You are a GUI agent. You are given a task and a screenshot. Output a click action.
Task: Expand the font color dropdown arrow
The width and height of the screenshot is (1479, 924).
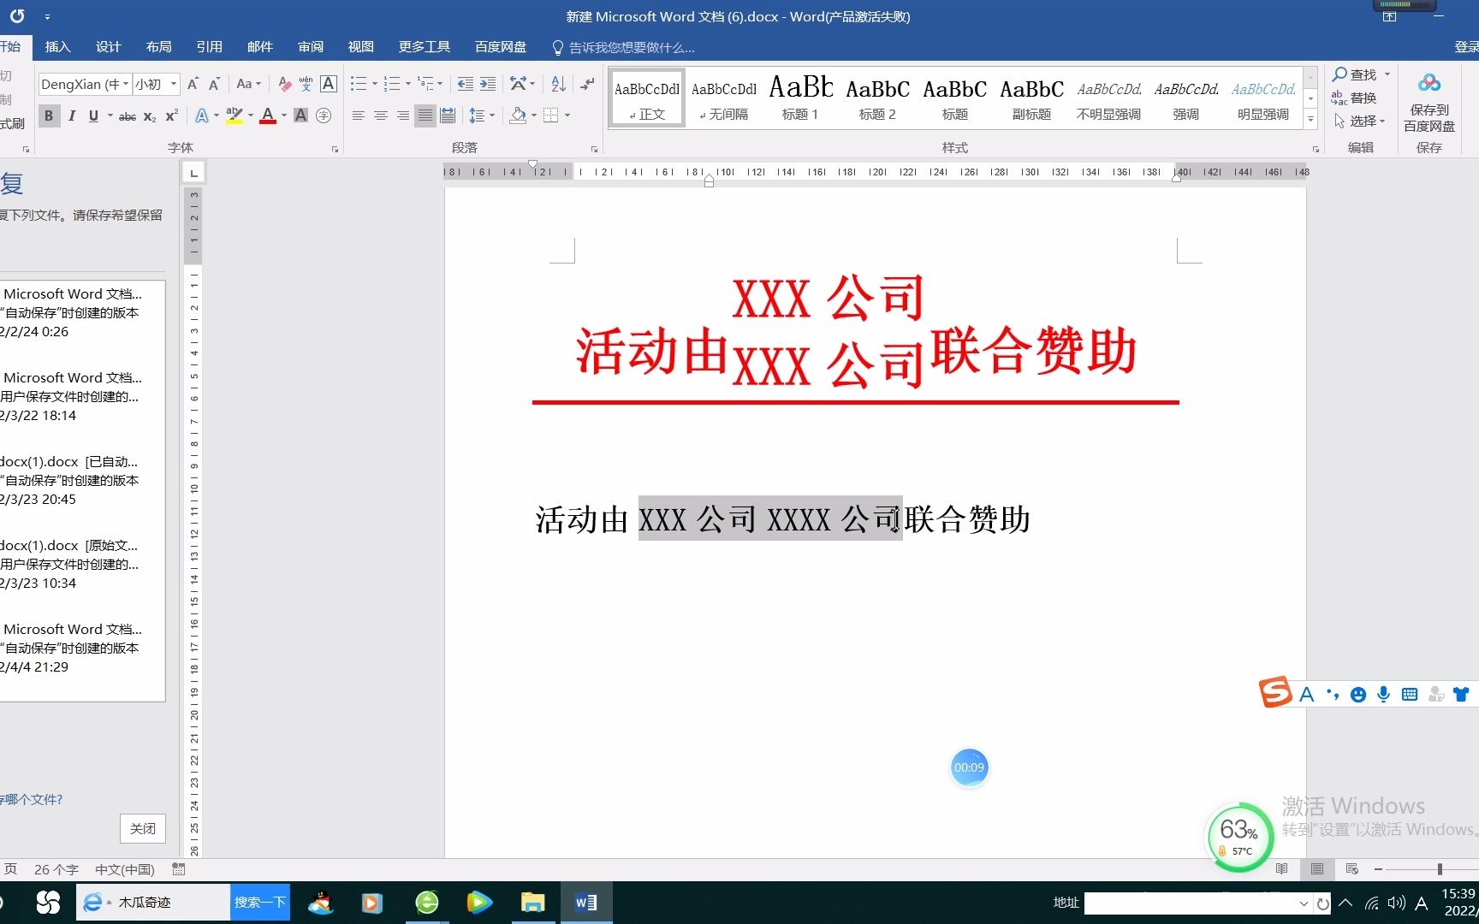click(x=282, y=115)
